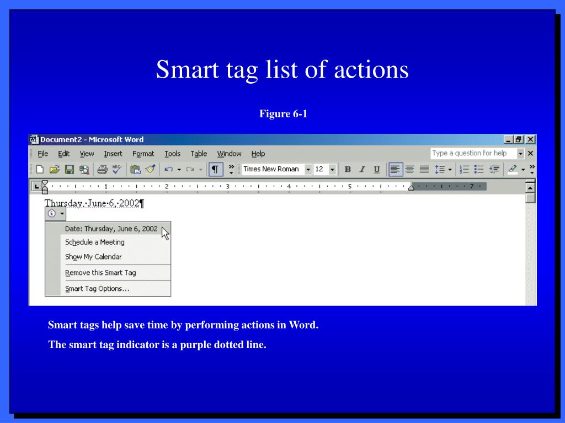Click the Print icon
The image size is (565, 423).
102,170
